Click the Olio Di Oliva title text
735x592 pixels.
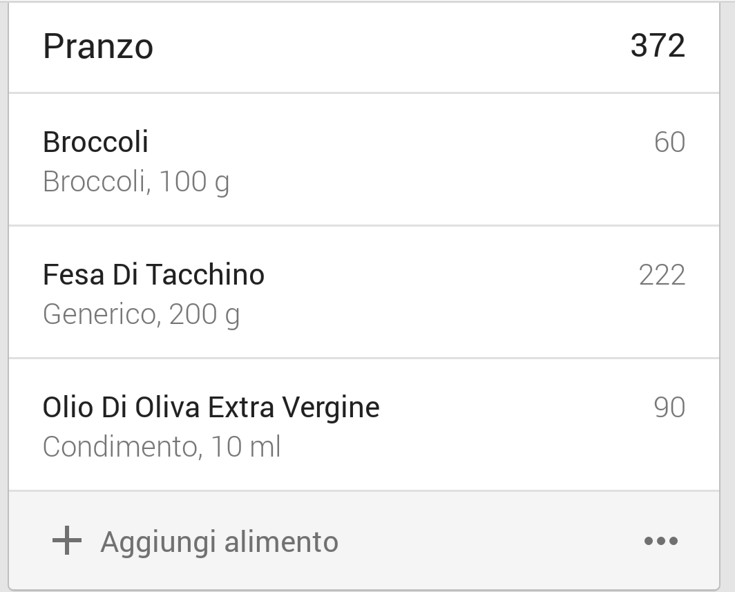(x=211, y=408)
